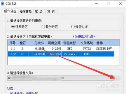Click the 卷标 column header
This screenshot has width=126, height=94.
(x=105, y=43)
